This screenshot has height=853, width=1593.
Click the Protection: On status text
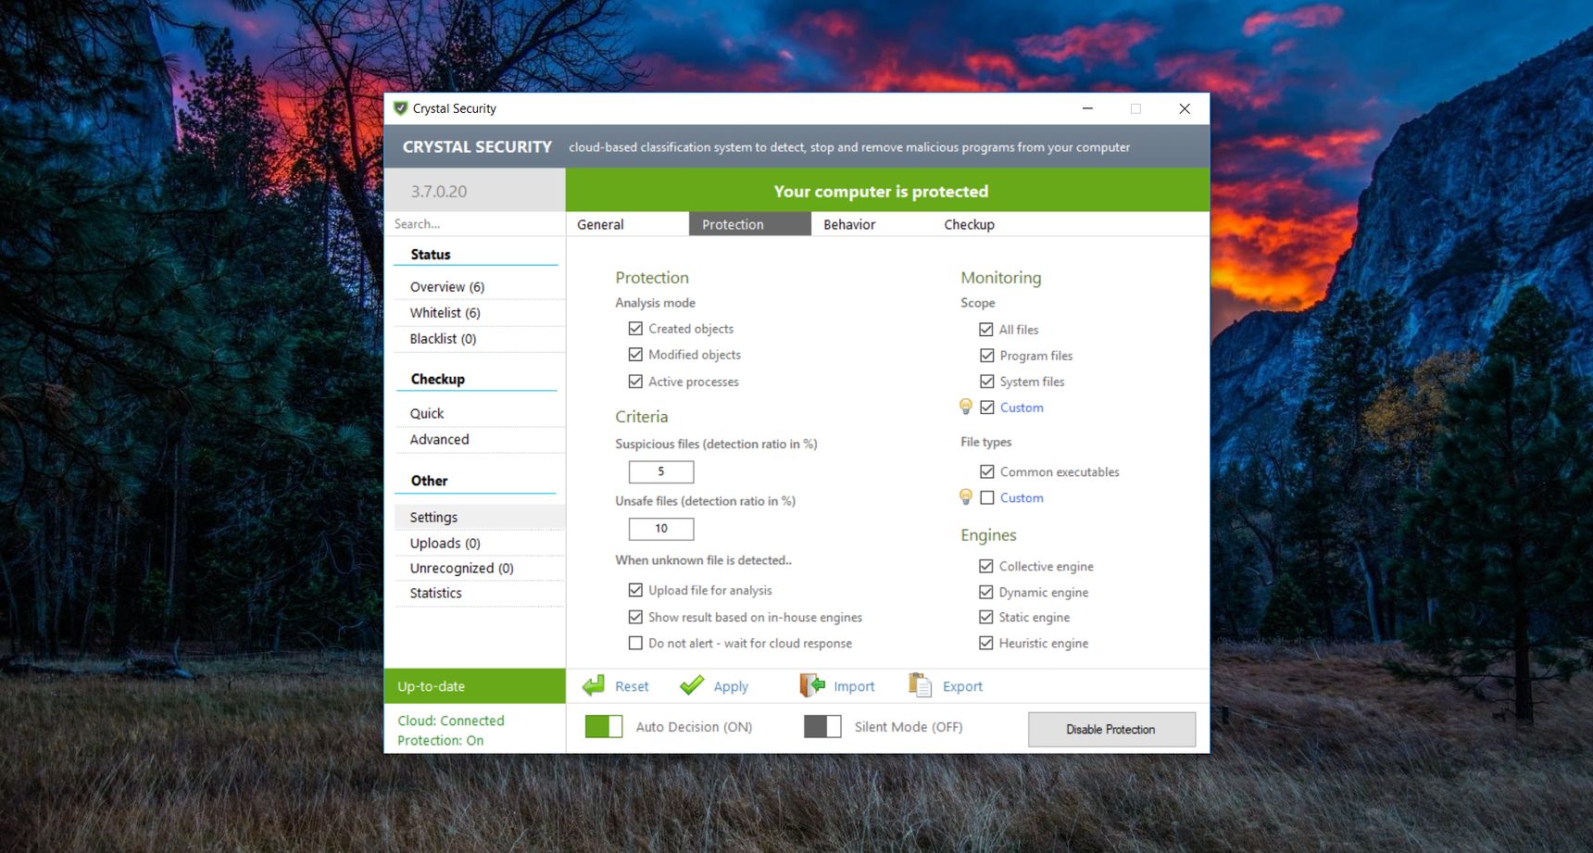(441, 740)
